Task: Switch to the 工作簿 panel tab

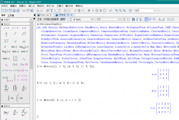Action: click(11, 15)
